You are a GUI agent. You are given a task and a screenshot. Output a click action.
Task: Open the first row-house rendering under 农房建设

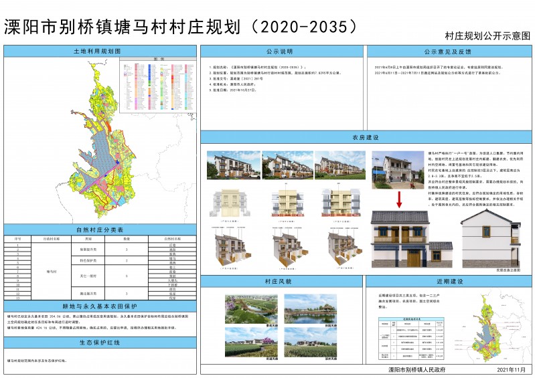[x=234, y=165]
